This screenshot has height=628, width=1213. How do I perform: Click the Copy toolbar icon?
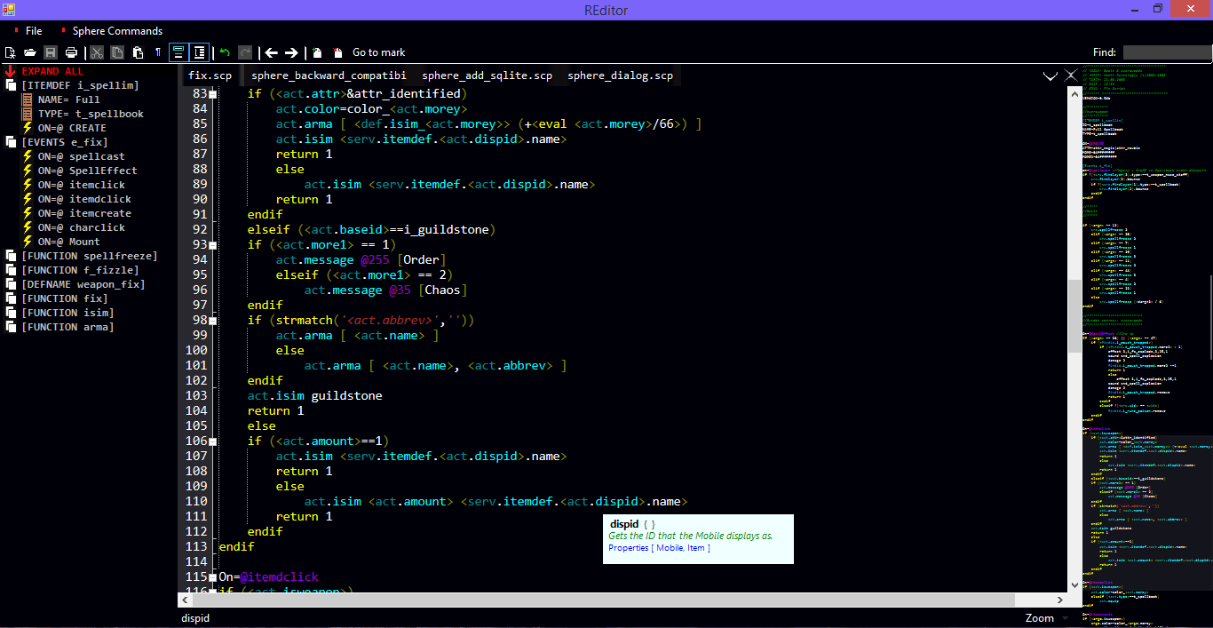click(116, 52)
